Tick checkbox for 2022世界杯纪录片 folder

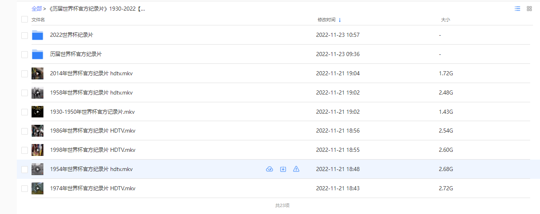pos(25,36)
